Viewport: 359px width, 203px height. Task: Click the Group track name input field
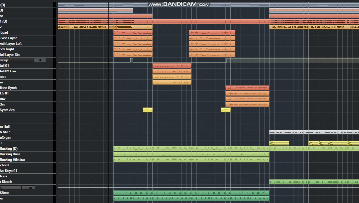tap(16, 60)
